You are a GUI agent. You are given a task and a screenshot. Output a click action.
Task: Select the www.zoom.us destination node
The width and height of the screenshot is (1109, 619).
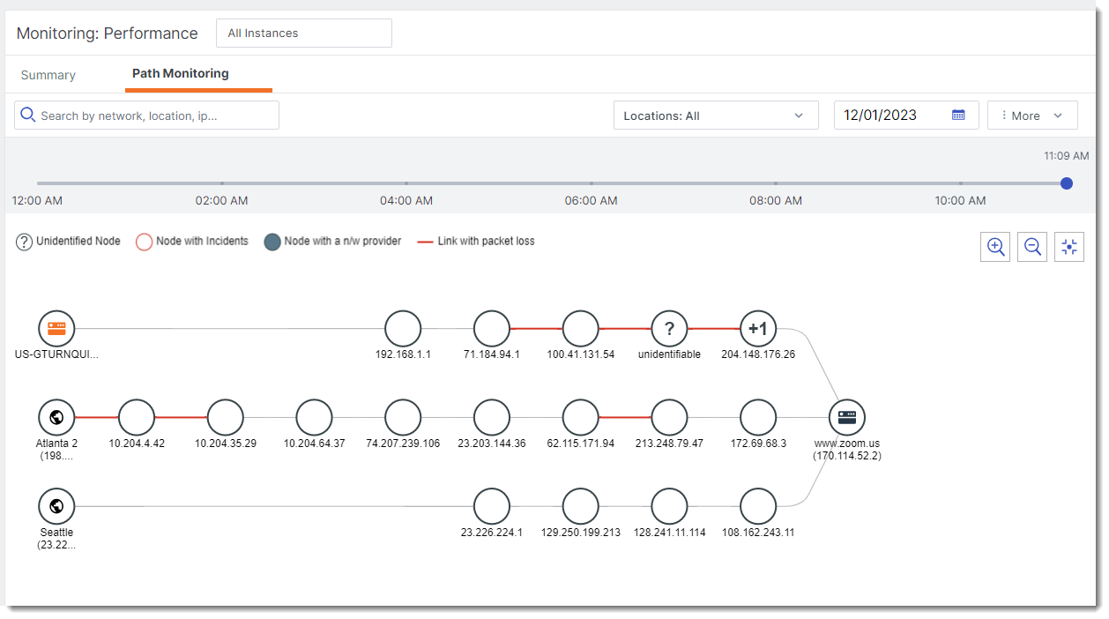(847, 417)
